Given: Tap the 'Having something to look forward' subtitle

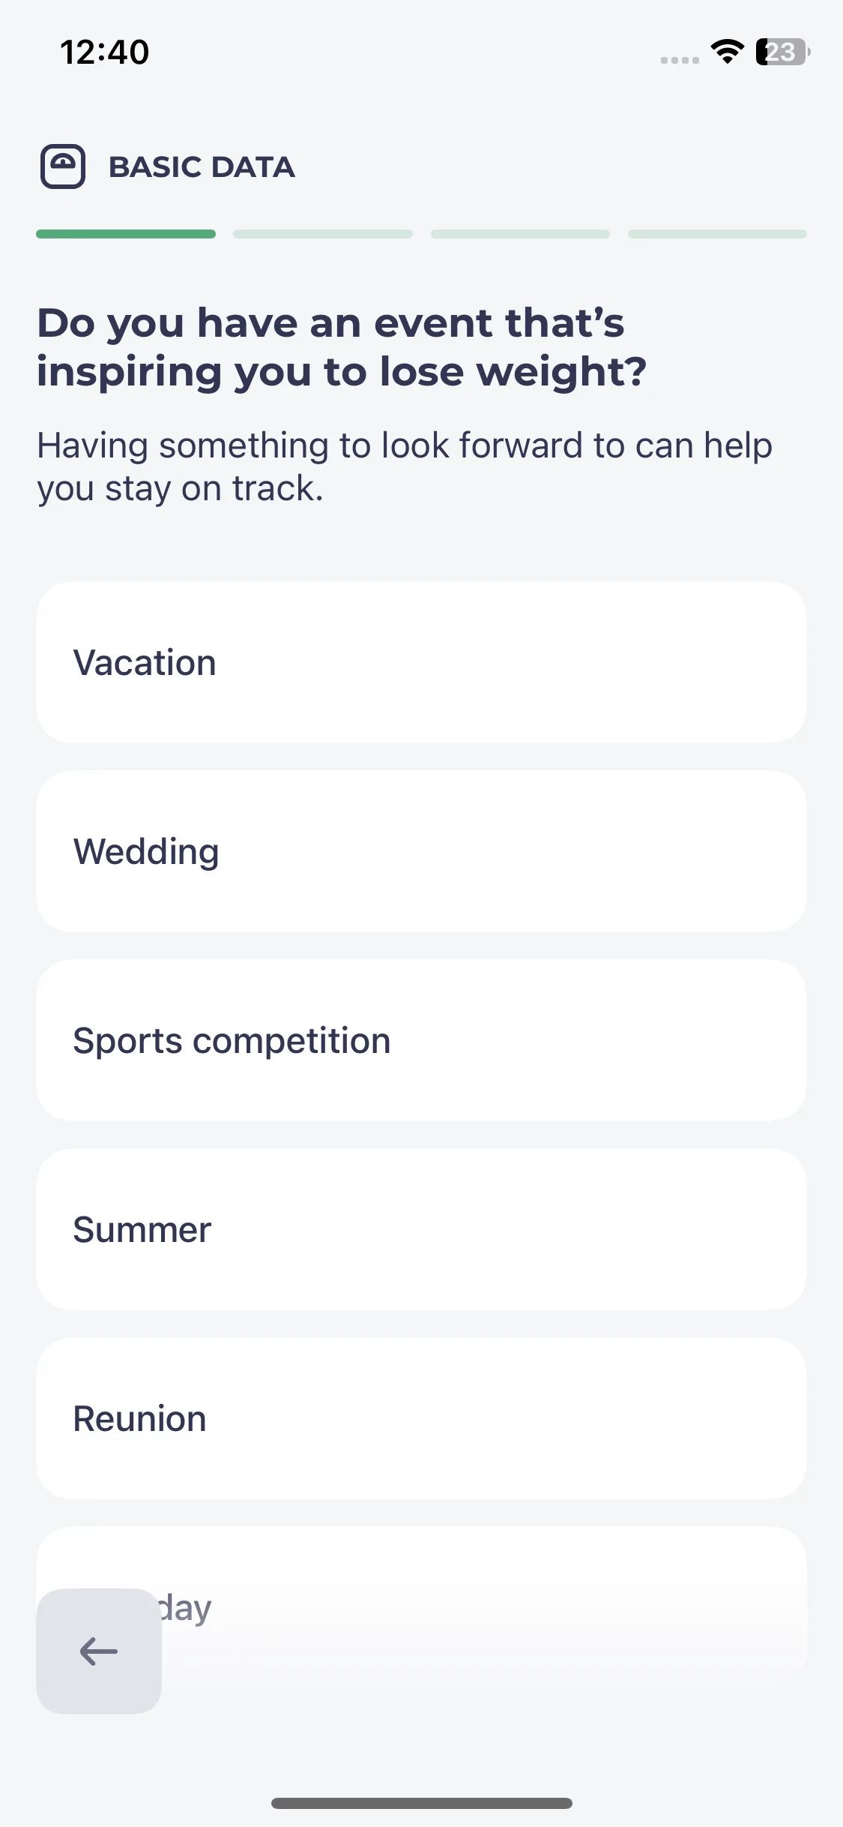Looking at the screenshot, I should [405, 466].
